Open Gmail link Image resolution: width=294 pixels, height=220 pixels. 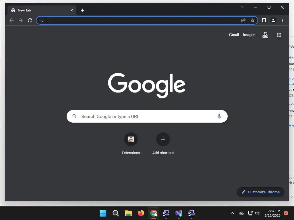tap(234, 35)
